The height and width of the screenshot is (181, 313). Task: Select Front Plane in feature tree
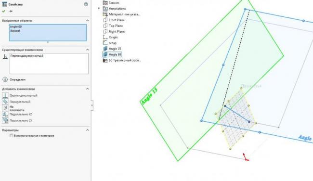point(117,20)
